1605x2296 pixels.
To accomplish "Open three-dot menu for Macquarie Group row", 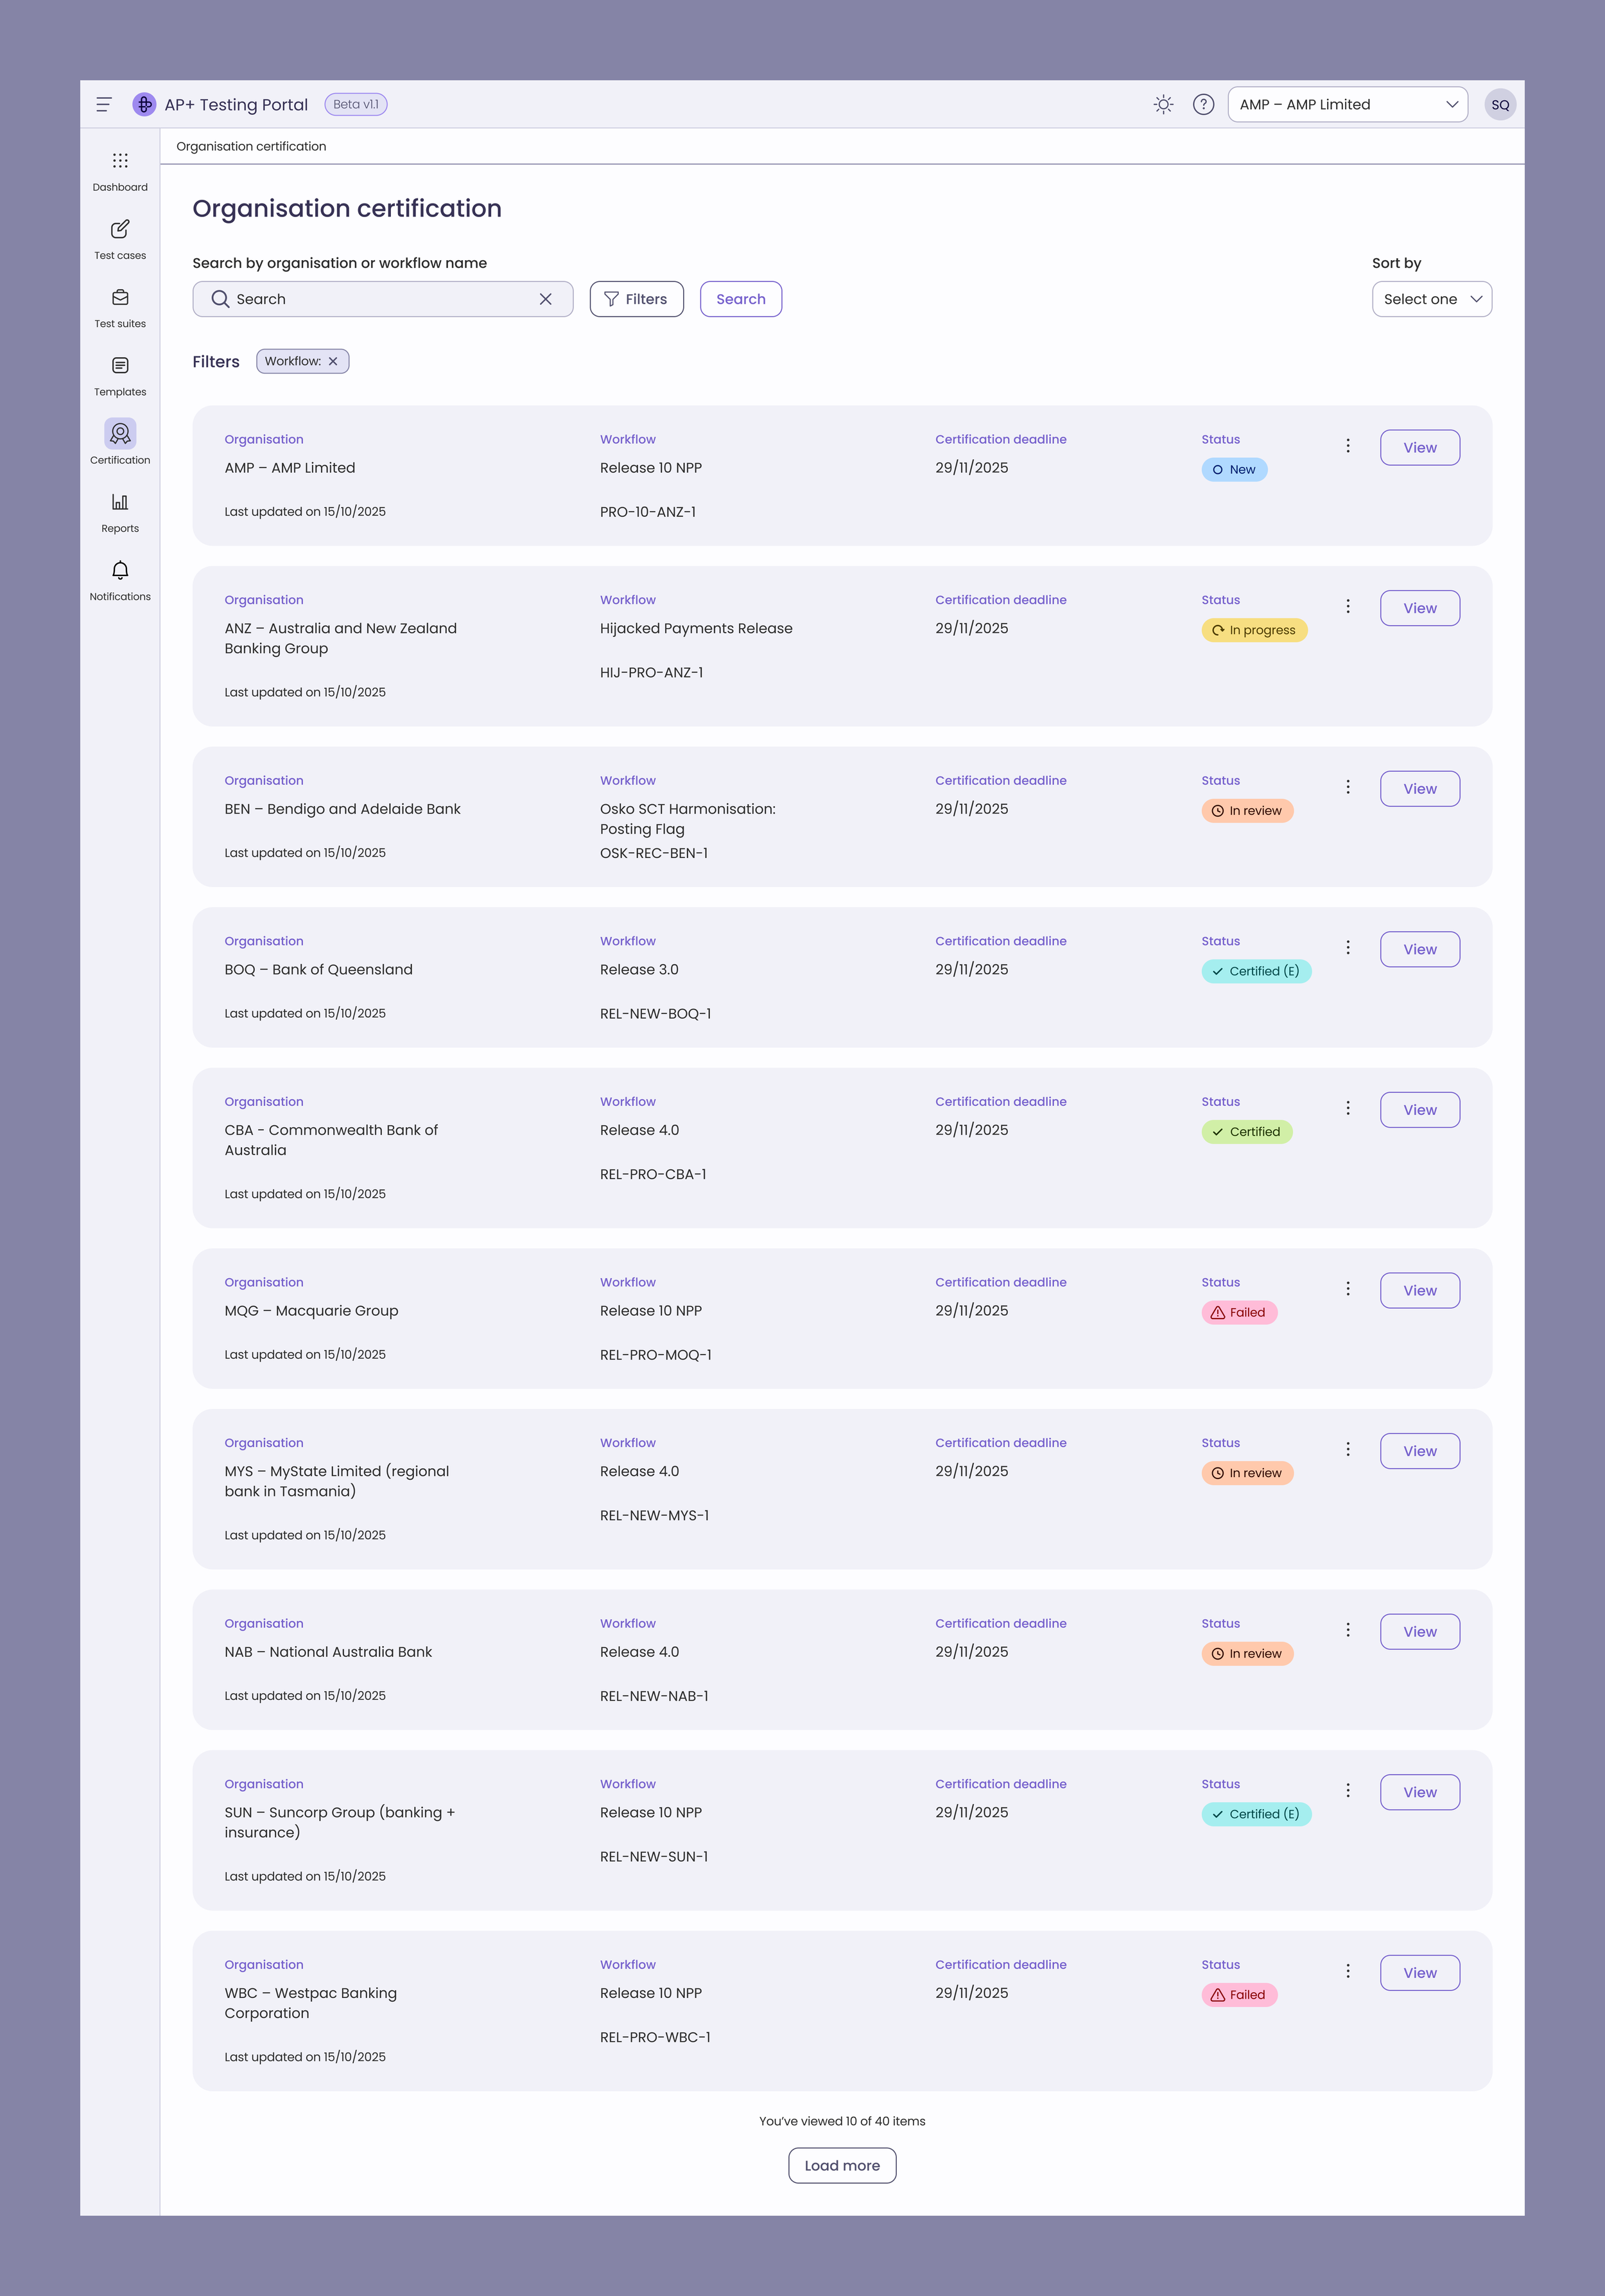I will pyautogui.click(x=1347, y=1289).
